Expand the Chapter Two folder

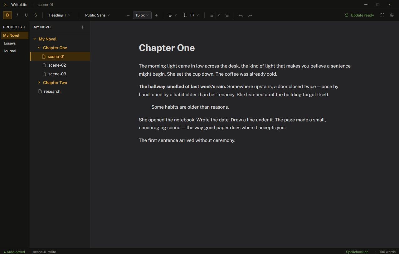pyautogui.click(x=39, y=82)
